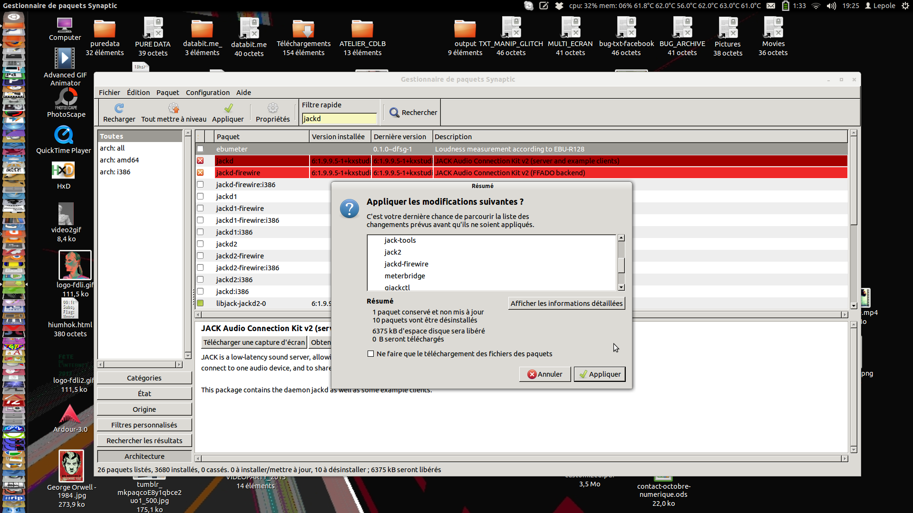Click the Rechercher magnifier icon
913x513 pixels.
coord(394,113)
